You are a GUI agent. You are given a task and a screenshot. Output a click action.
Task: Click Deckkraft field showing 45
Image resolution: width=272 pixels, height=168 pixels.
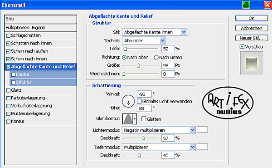[168, 155]
